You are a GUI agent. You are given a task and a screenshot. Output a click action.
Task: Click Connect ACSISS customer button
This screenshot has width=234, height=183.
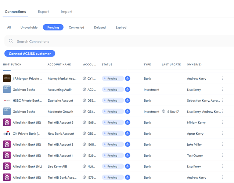click(30, 54)
